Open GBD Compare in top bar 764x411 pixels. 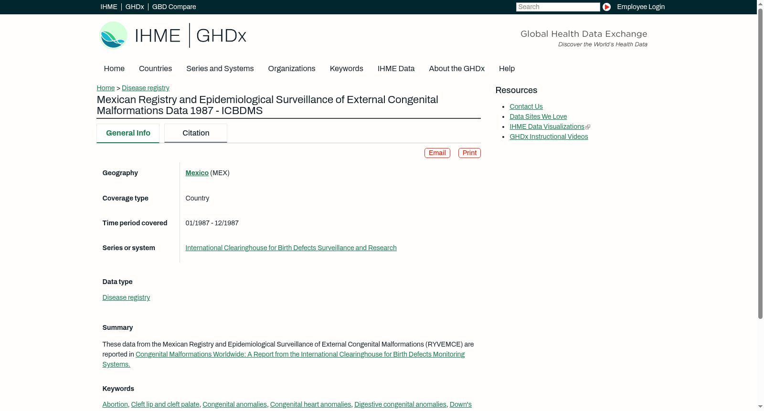tap(174, 7)
